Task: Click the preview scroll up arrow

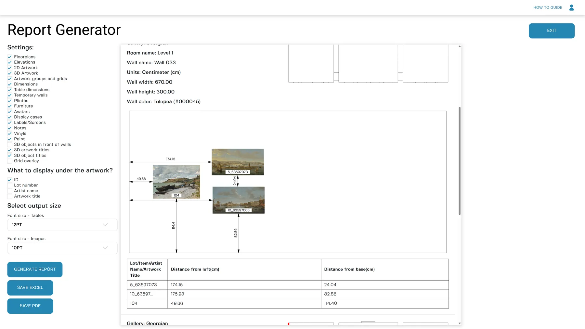Action: 460,46
